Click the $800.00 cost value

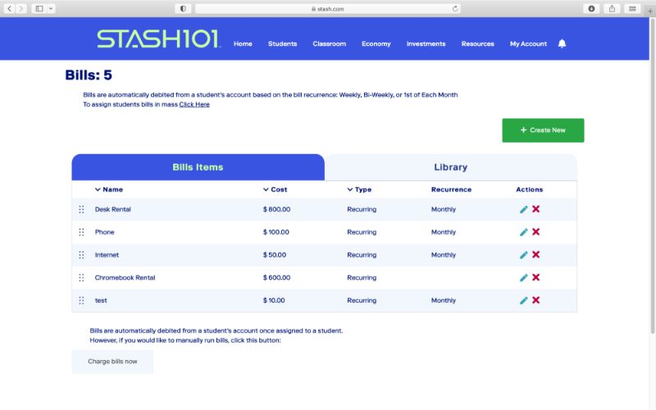click(x=276, y=209)
